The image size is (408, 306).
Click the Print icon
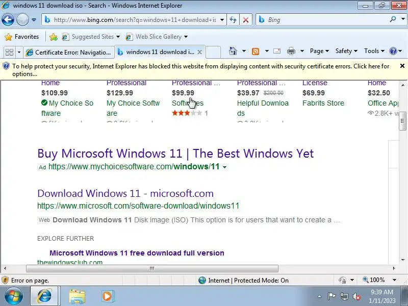tap(291, 51)
